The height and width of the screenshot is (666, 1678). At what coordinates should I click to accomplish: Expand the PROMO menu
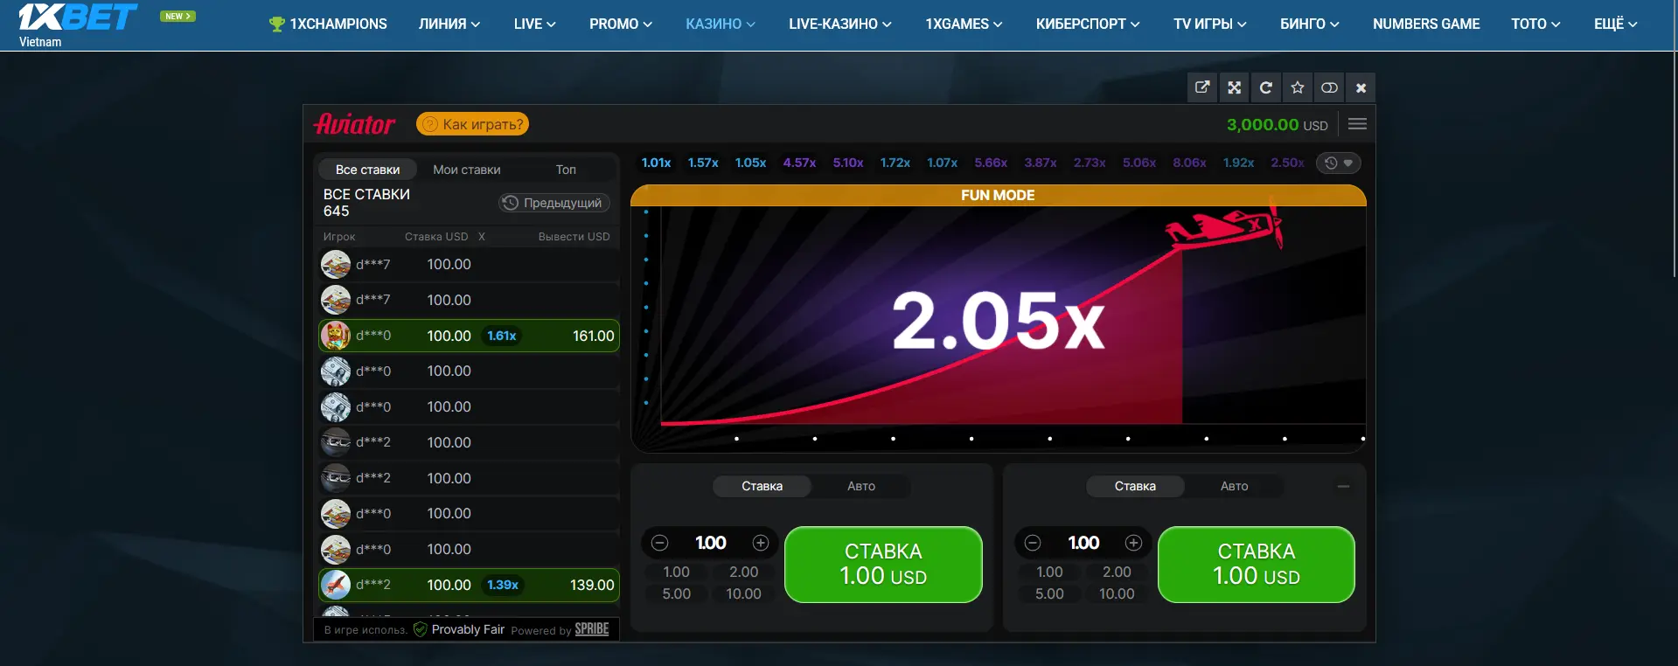[621, 24]
